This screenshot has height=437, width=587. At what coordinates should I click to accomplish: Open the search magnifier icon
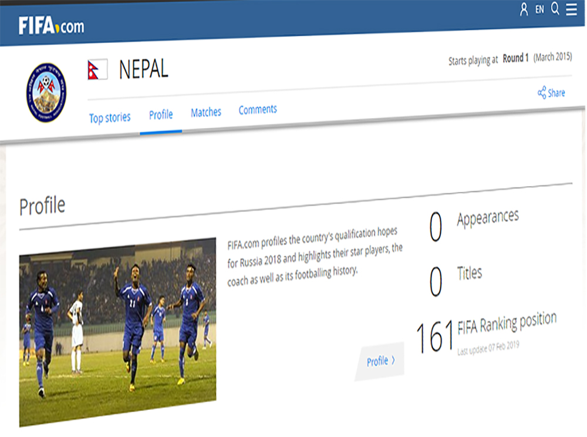pyautogui.click(x=555, y=8)
